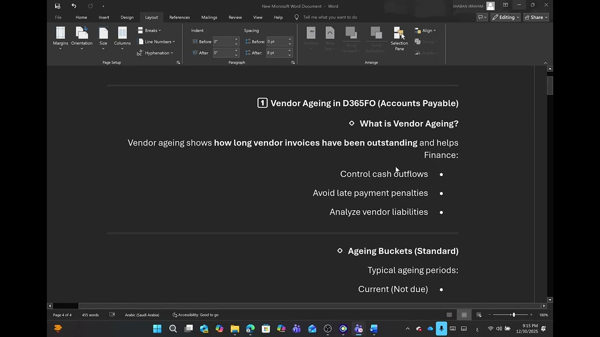This screenshot has height=337, width=600.
Task: Save the document from the title bar
Action: pyautogui.click(x=58, y=6)
